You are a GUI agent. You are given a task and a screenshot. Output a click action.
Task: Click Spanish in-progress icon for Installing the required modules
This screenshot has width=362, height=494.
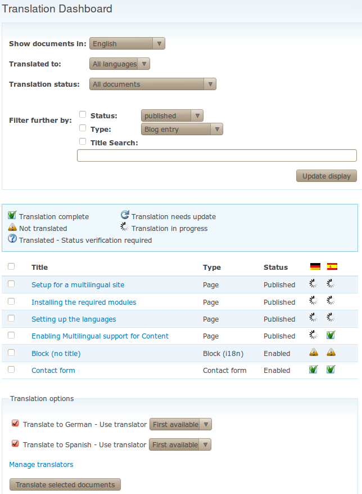click(x=331, y=301)
